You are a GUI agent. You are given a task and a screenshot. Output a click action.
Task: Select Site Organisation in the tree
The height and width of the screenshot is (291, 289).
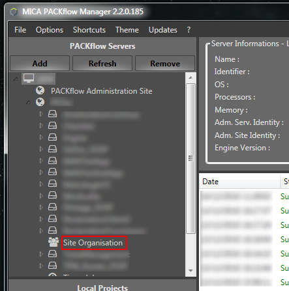coord(93,243)
